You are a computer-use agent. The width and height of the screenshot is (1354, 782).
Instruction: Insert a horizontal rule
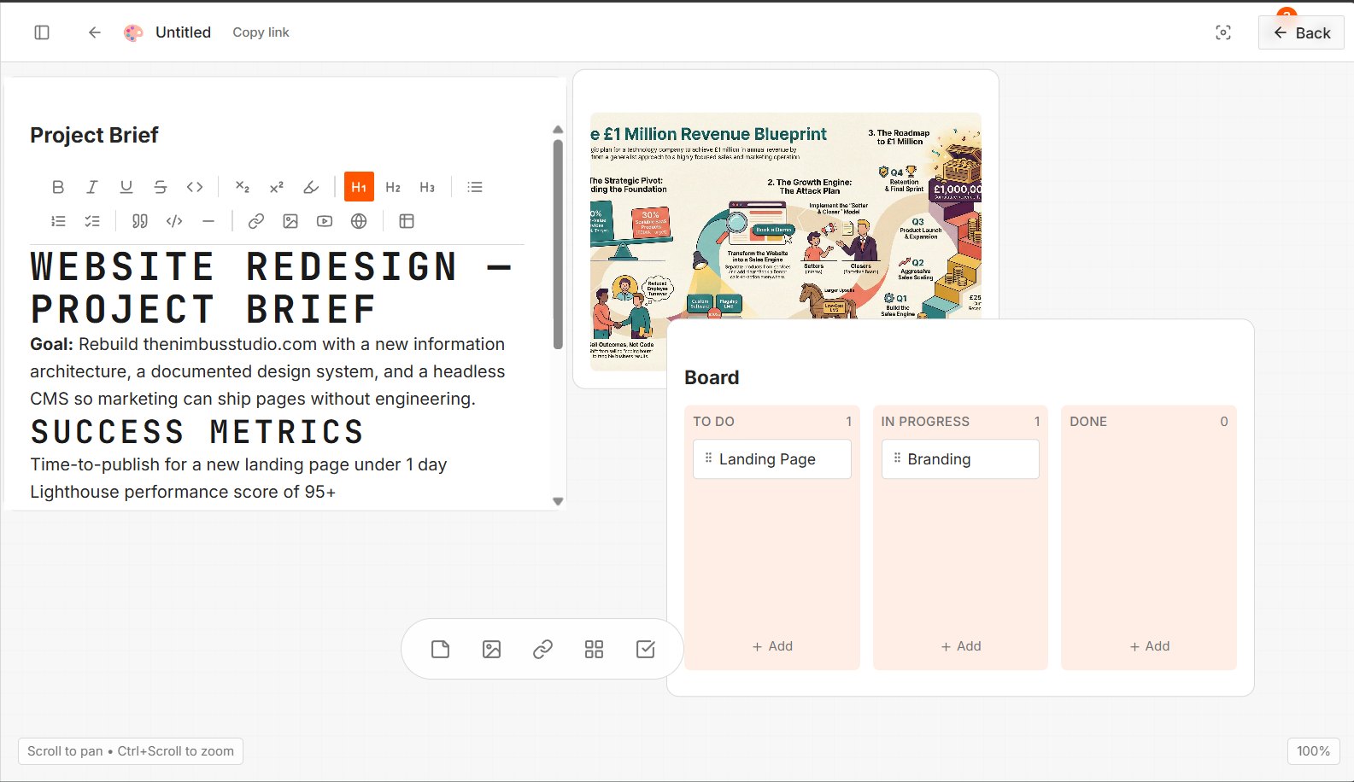[x=208, y=221]
